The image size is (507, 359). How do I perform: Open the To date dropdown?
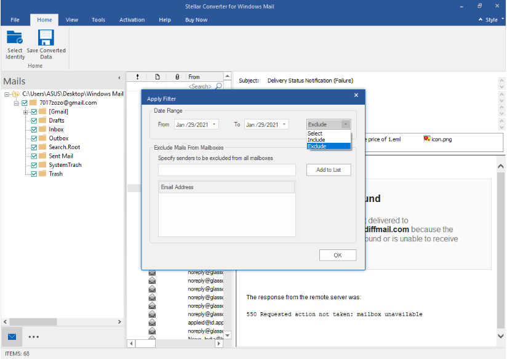284,124
